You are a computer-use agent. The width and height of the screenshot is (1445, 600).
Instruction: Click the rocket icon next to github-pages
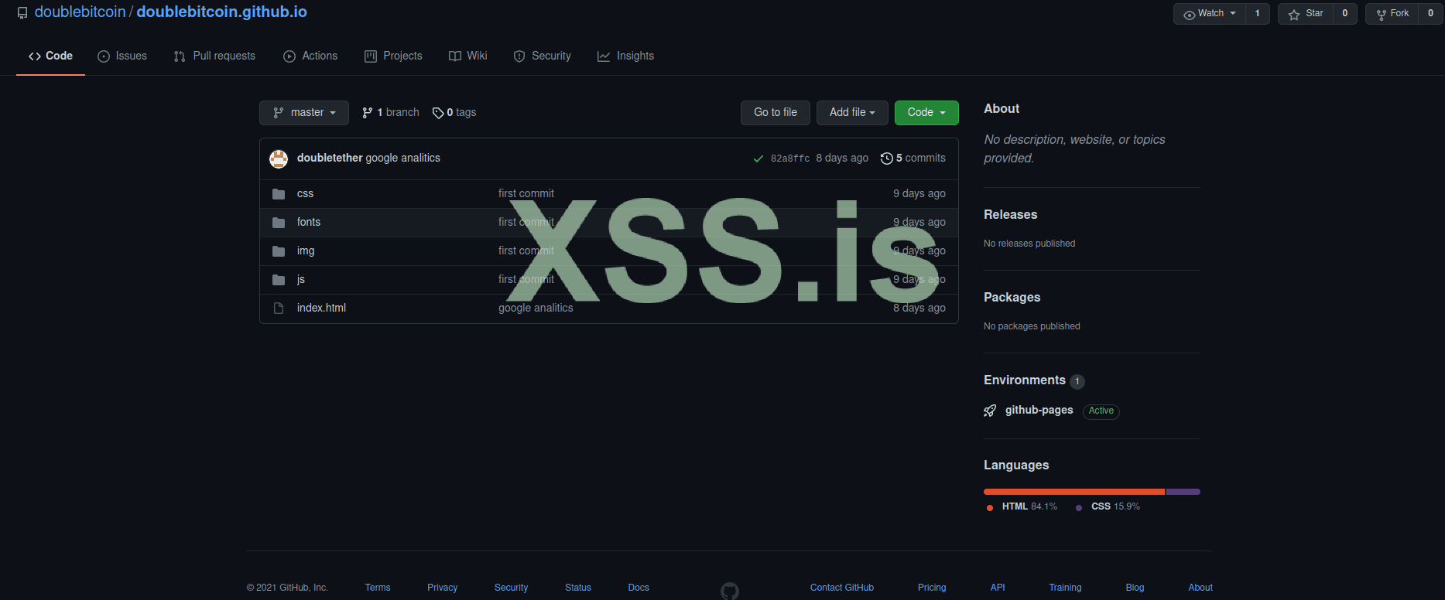pyautogui.click(x=990, y=411)
